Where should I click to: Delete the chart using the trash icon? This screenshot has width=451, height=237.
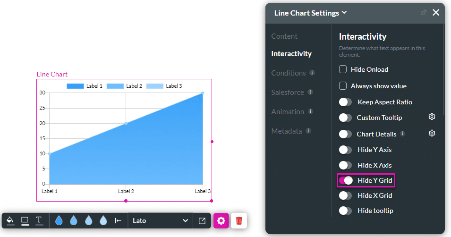[239, 220]
